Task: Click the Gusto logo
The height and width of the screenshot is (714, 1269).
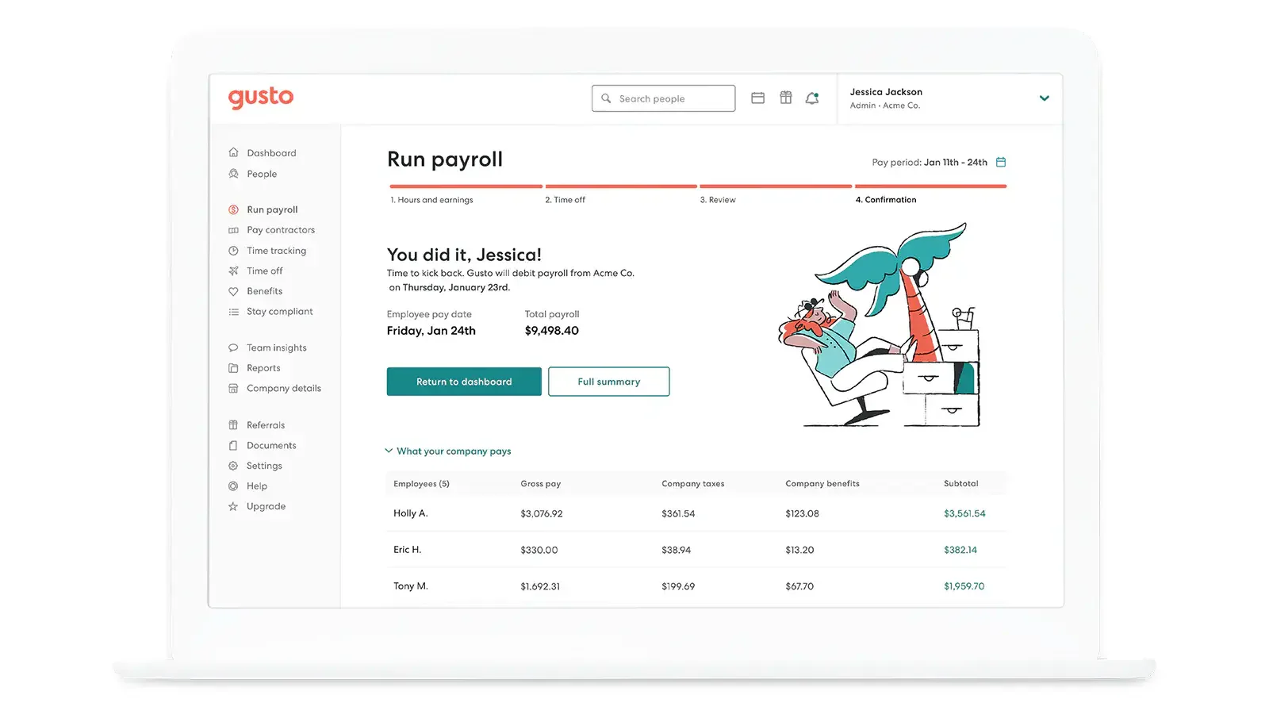Action: [261, 98]
